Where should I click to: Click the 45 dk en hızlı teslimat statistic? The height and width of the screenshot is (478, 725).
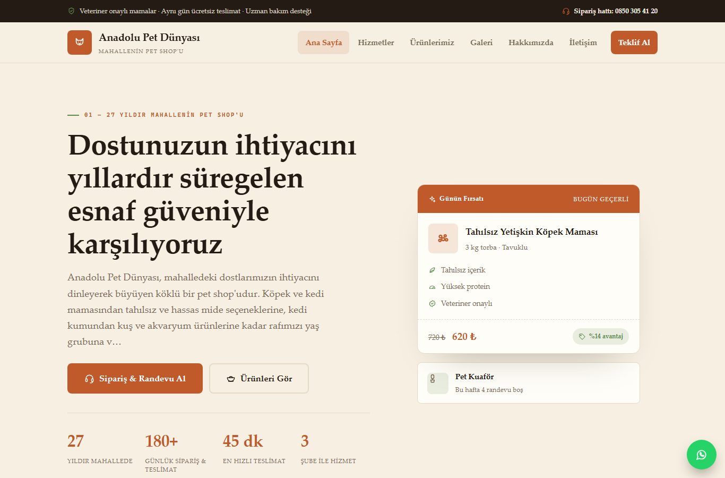point(254,449)
